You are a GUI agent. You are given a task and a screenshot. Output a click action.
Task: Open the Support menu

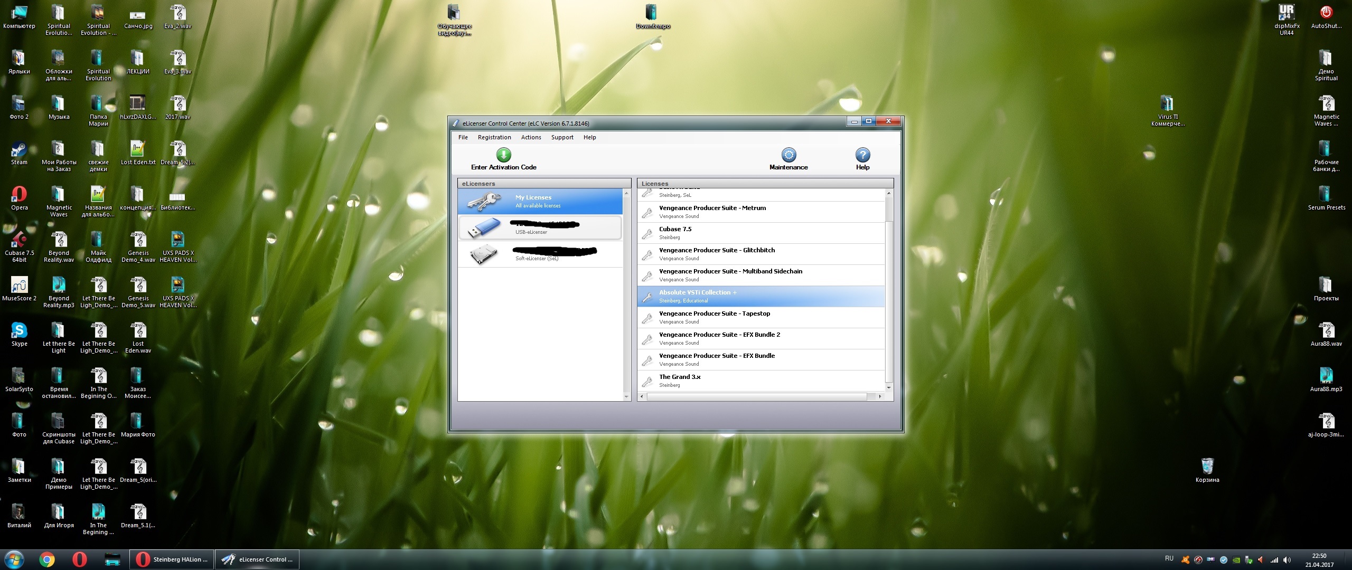(x=562, y=137)
